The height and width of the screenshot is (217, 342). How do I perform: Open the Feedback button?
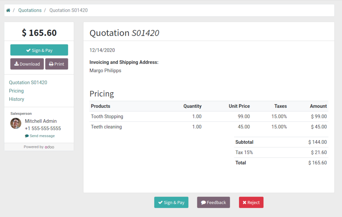(213, 202)
